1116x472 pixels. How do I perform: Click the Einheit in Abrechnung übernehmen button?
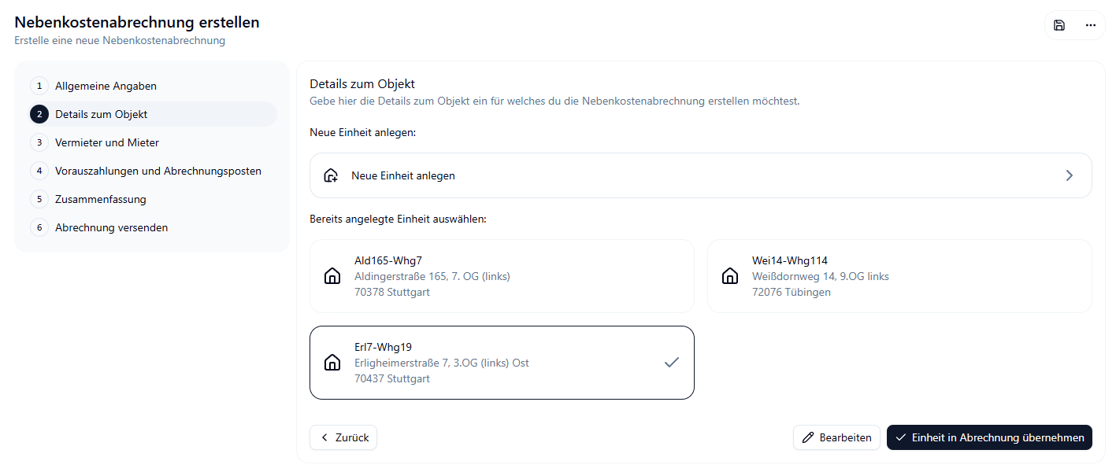[x=989, y=437]
